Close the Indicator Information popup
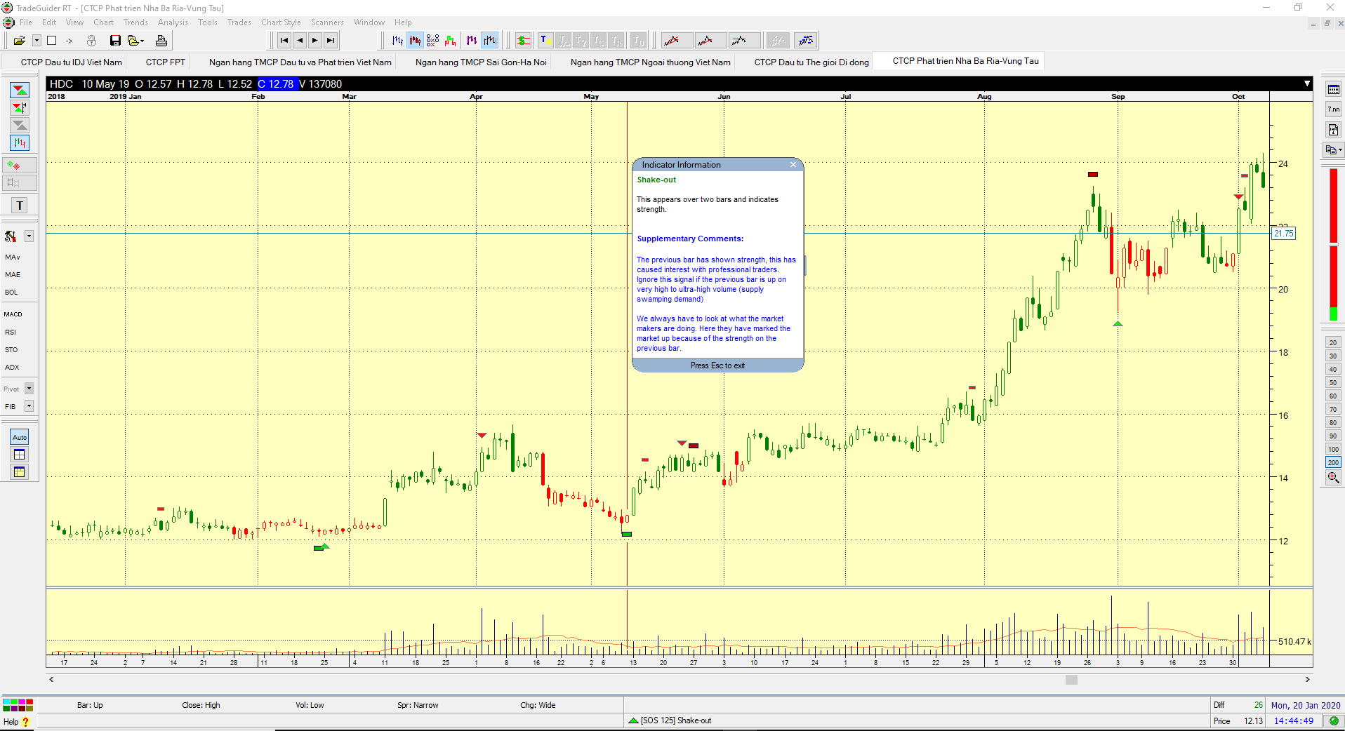The image size is (1345, 731). coord(793,165)
